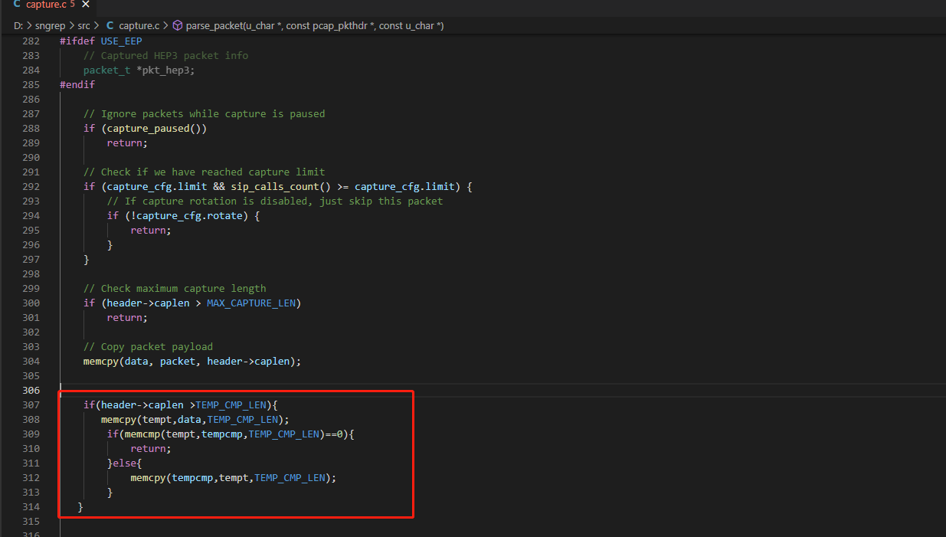Click the C file icon in the breadcrumb bar

point(110,25)
